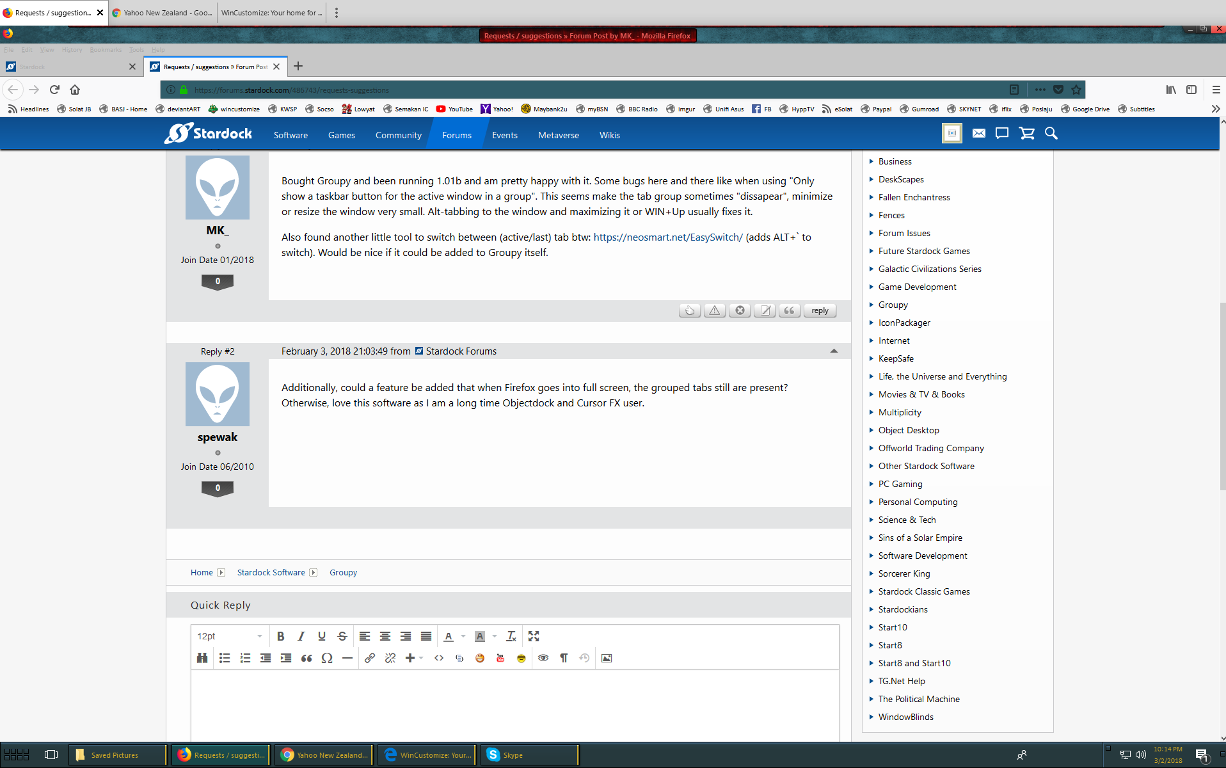
Task: Open the Software menu on Stardock
Action: [291, 135]
